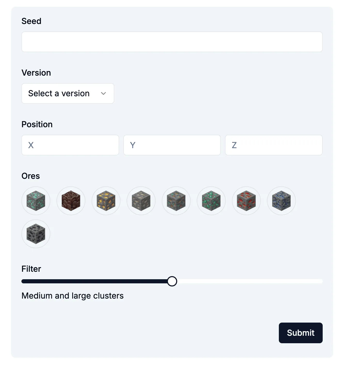Toggle the coal ore icon
This screenshot has height=368, width=341.
pyautogui.click(x=36, y=234)
